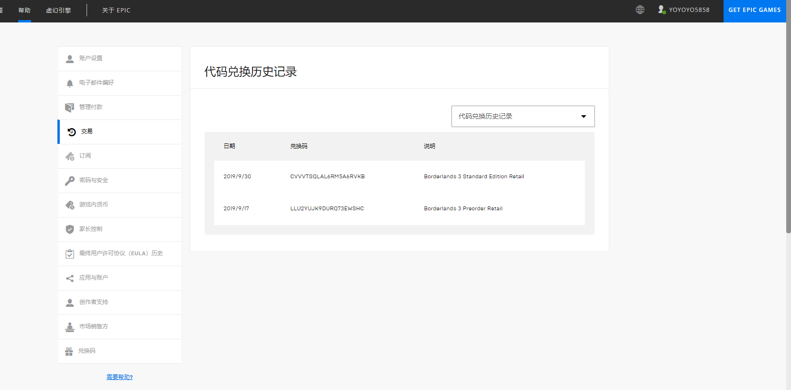Screen dimensions: 791x390
Task: Go to 管理付款 section
Action: [120, 108]
